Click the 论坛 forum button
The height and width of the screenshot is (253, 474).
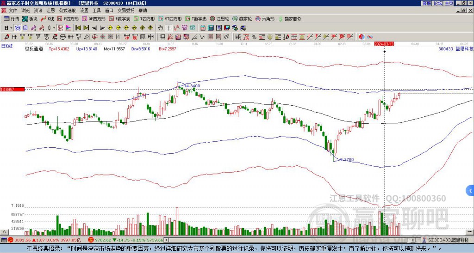pyautogui.click(x=438, y=3)
